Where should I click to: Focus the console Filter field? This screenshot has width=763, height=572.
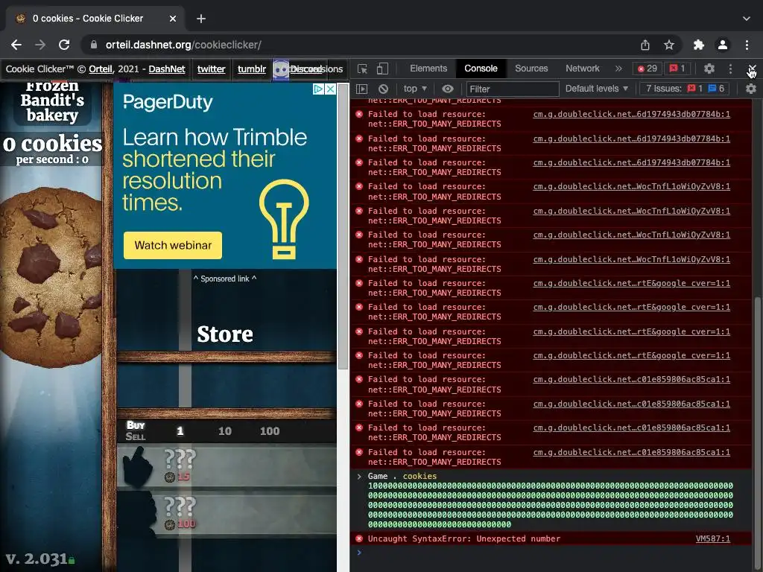513,89
